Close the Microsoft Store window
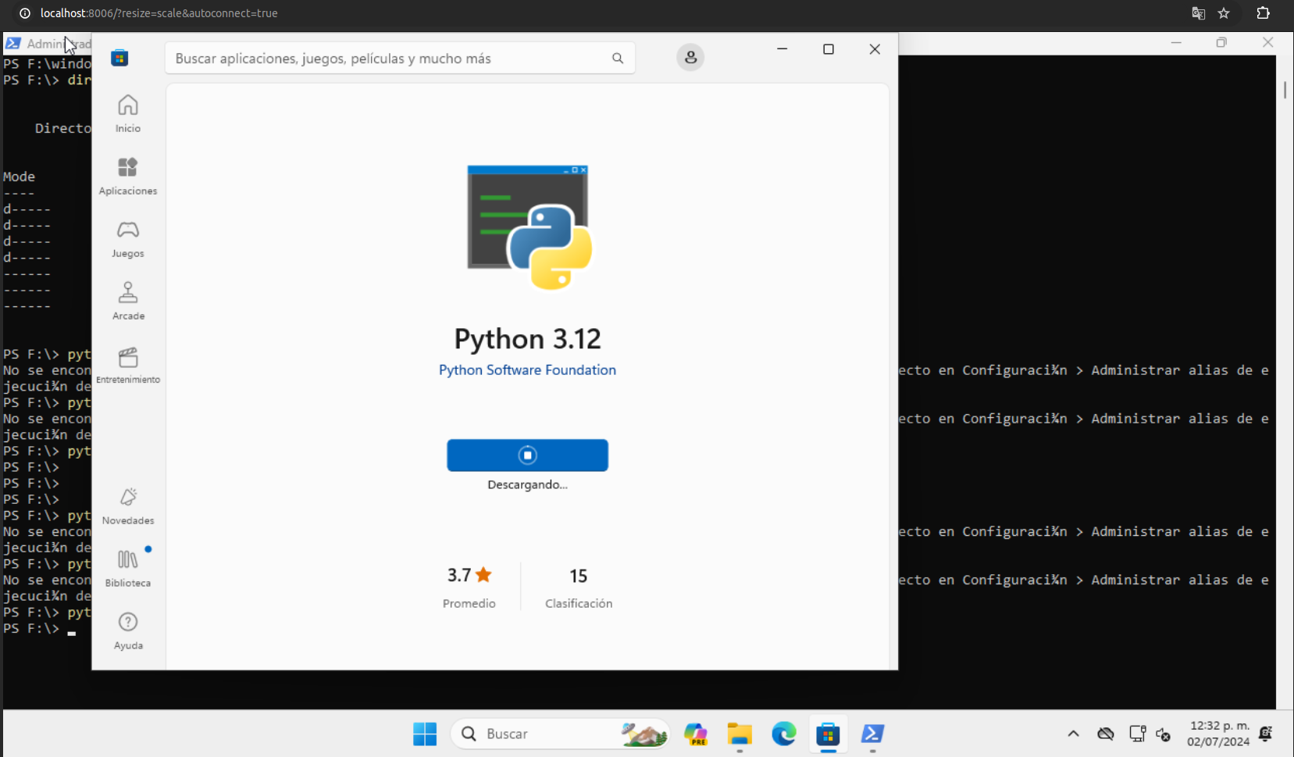The image size is (1294, 757). coord(875,49)
